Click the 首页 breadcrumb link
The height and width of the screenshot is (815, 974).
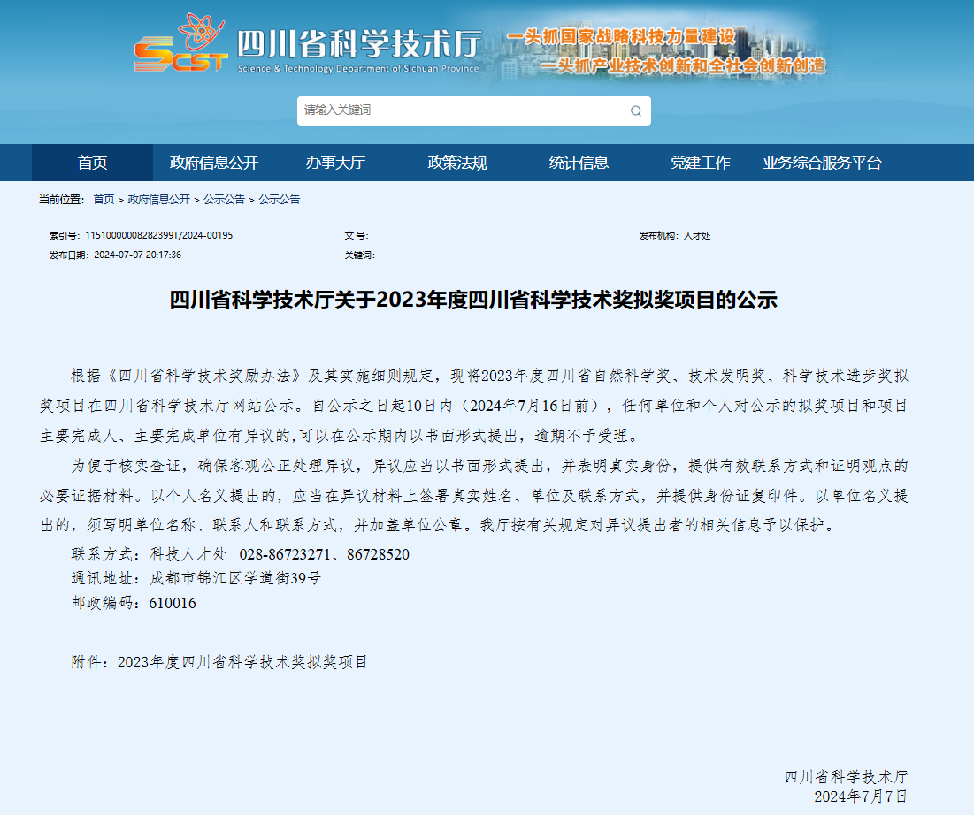(104, 200)
